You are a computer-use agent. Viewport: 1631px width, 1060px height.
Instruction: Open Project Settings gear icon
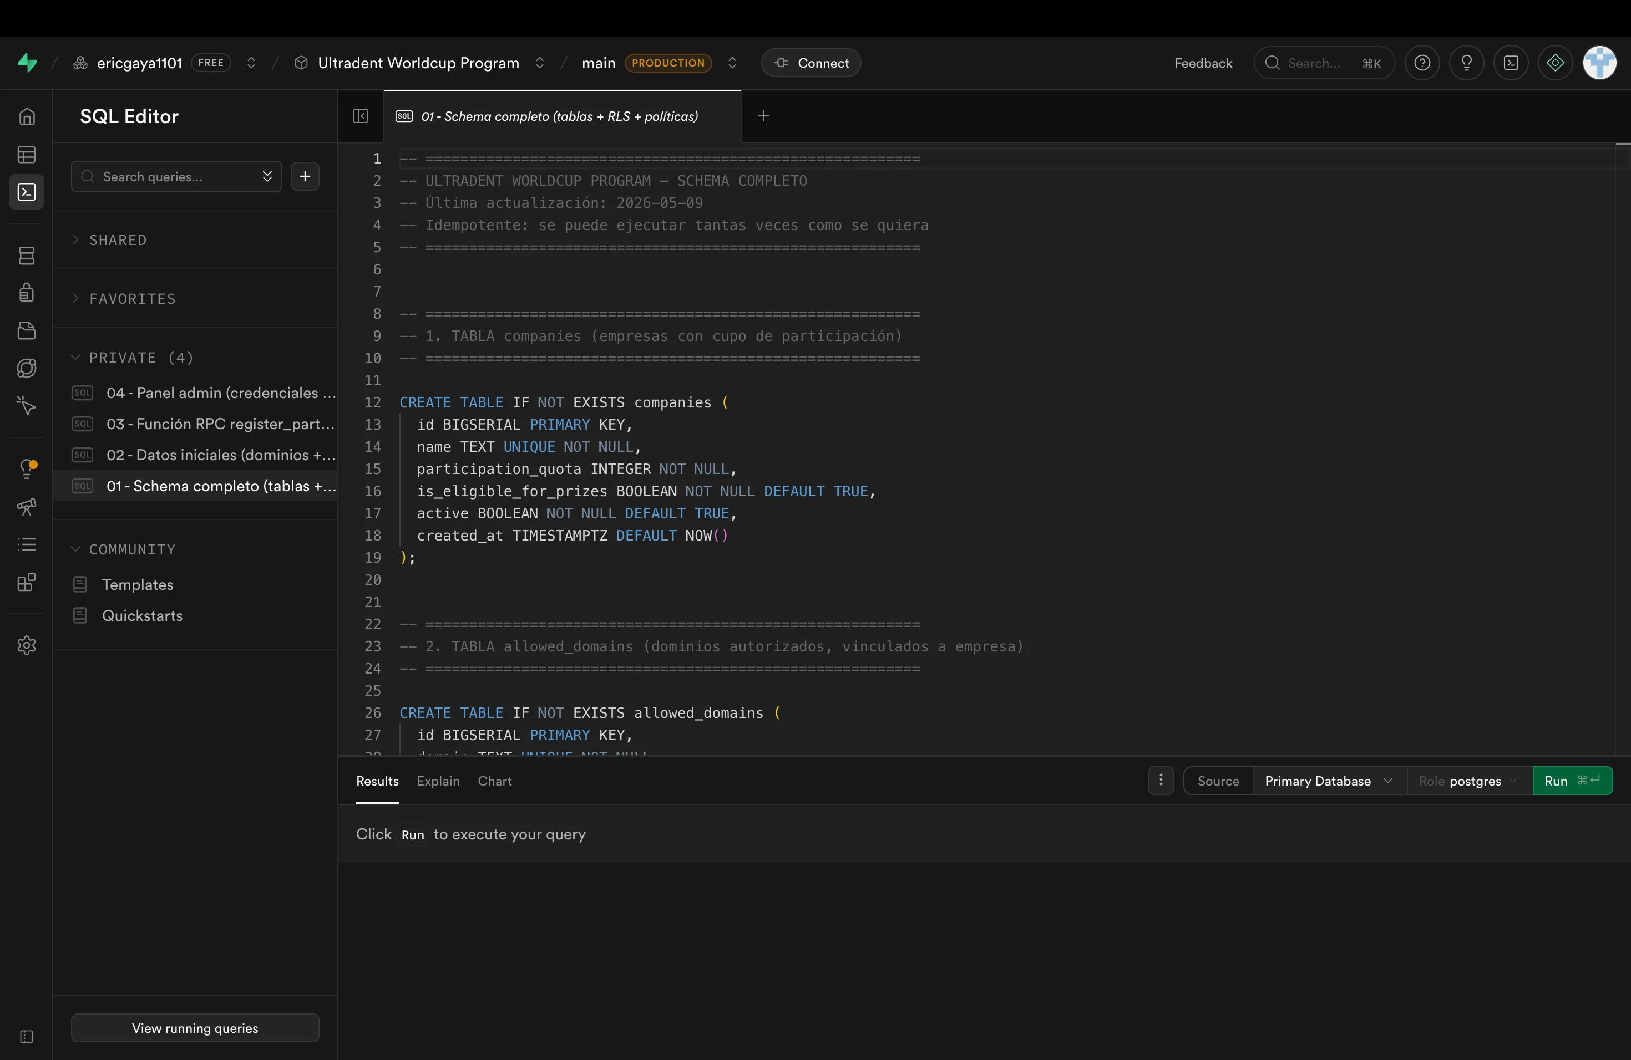point(27,645)
